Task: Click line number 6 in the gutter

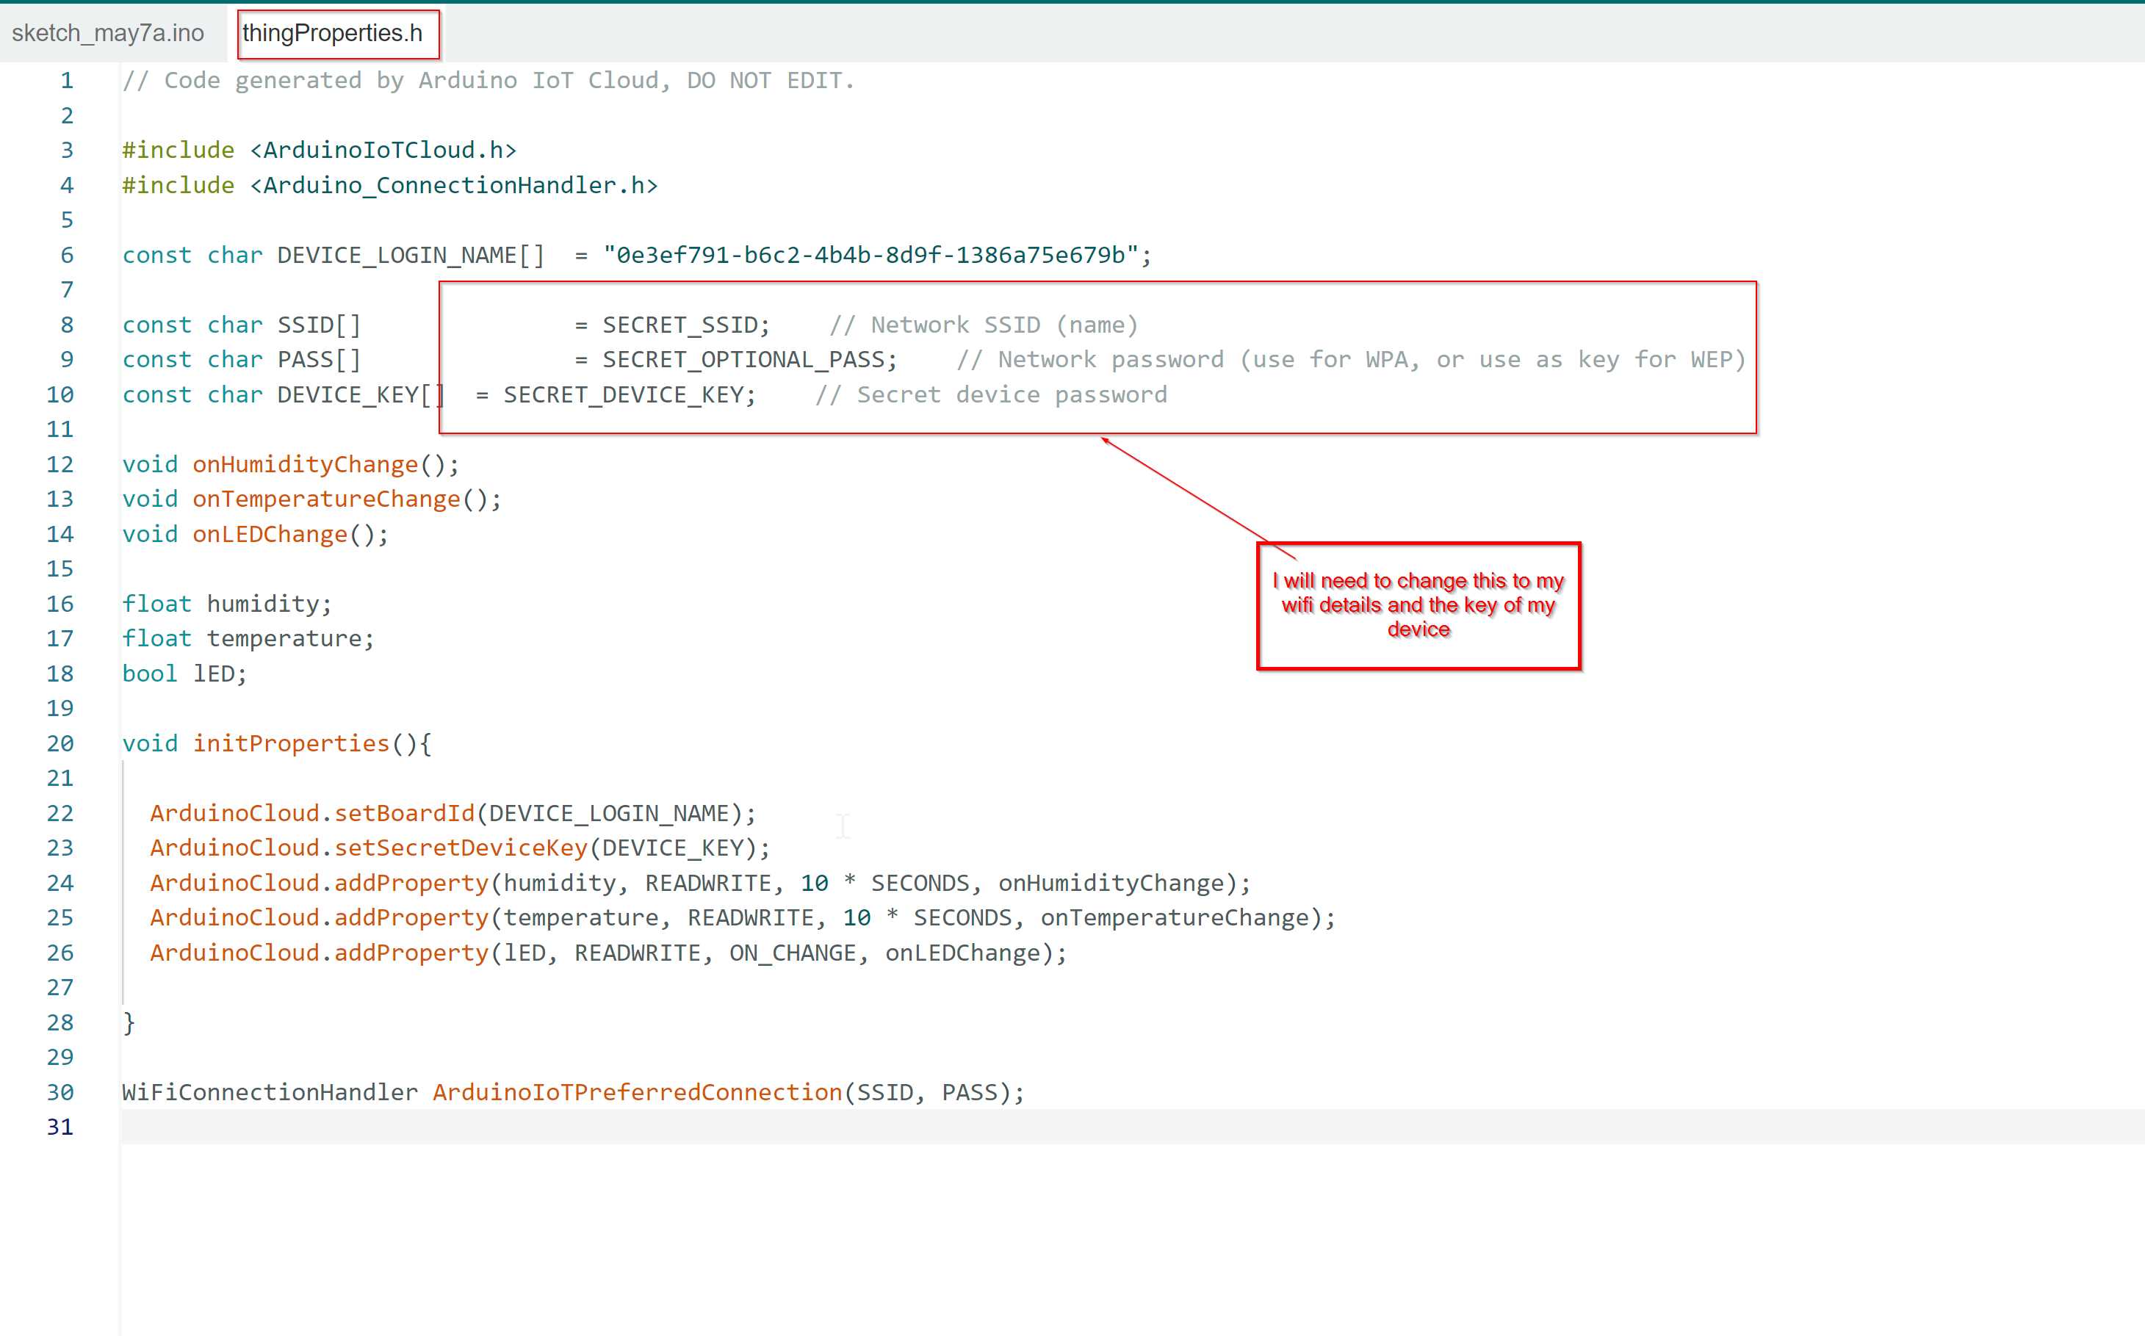Action: (67, 256)
